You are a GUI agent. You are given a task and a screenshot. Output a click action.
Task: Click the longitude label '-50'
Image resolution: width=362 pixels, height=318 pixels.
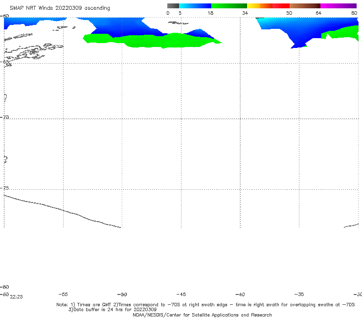point(122,294)
